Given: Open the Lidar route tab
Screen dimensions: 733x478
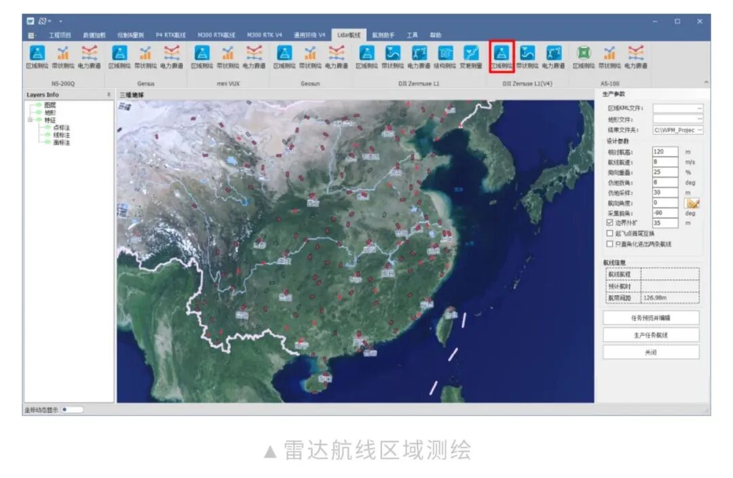Looking at the screenshot, I should click(349, 35).
